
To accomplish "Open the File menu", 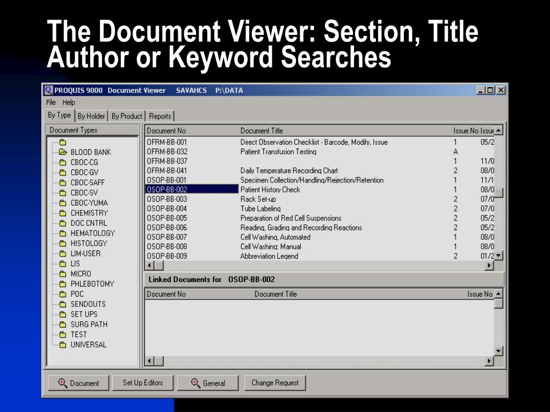I will pyautogui.click(x=51, y=102).
